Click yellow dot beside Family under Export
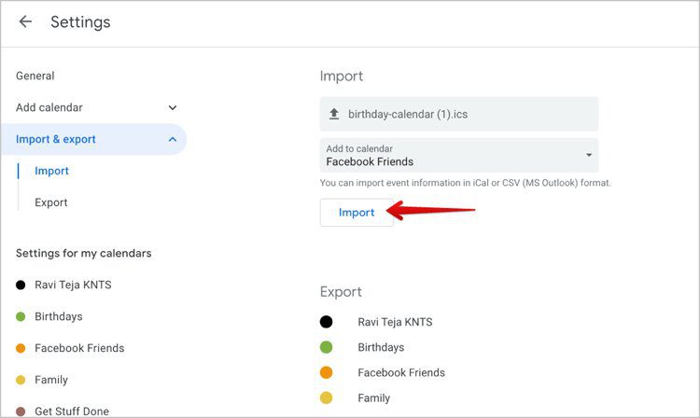Screen dimensions: 700x418 [327, 397]
